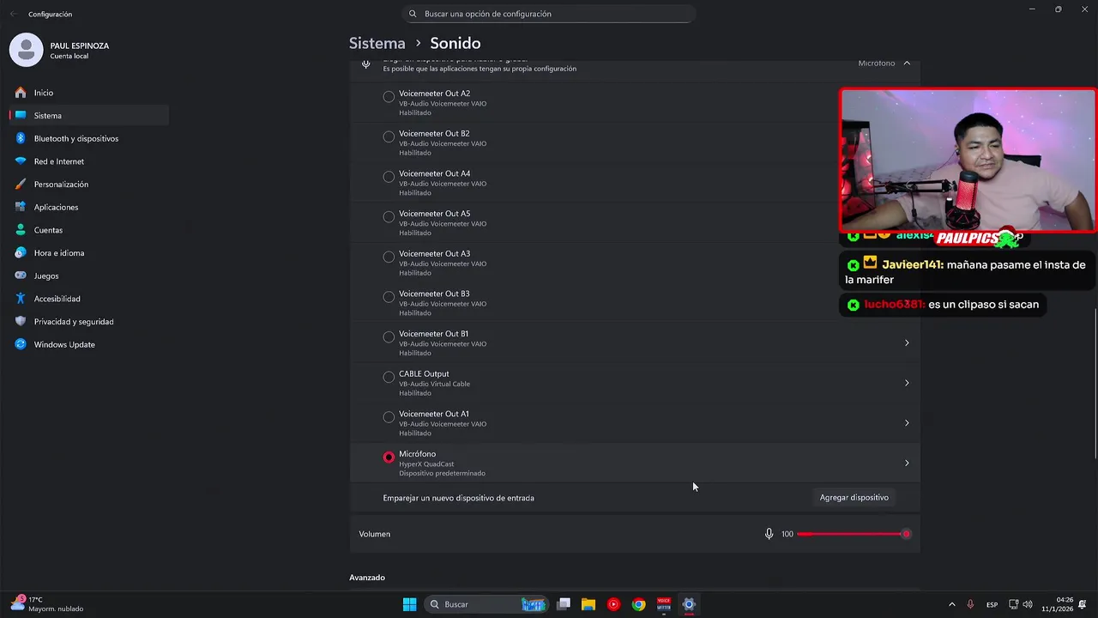Viewport: 1098px width, 618px height.
Task: Open Google Chrome from taskbar
Action: 638,604
